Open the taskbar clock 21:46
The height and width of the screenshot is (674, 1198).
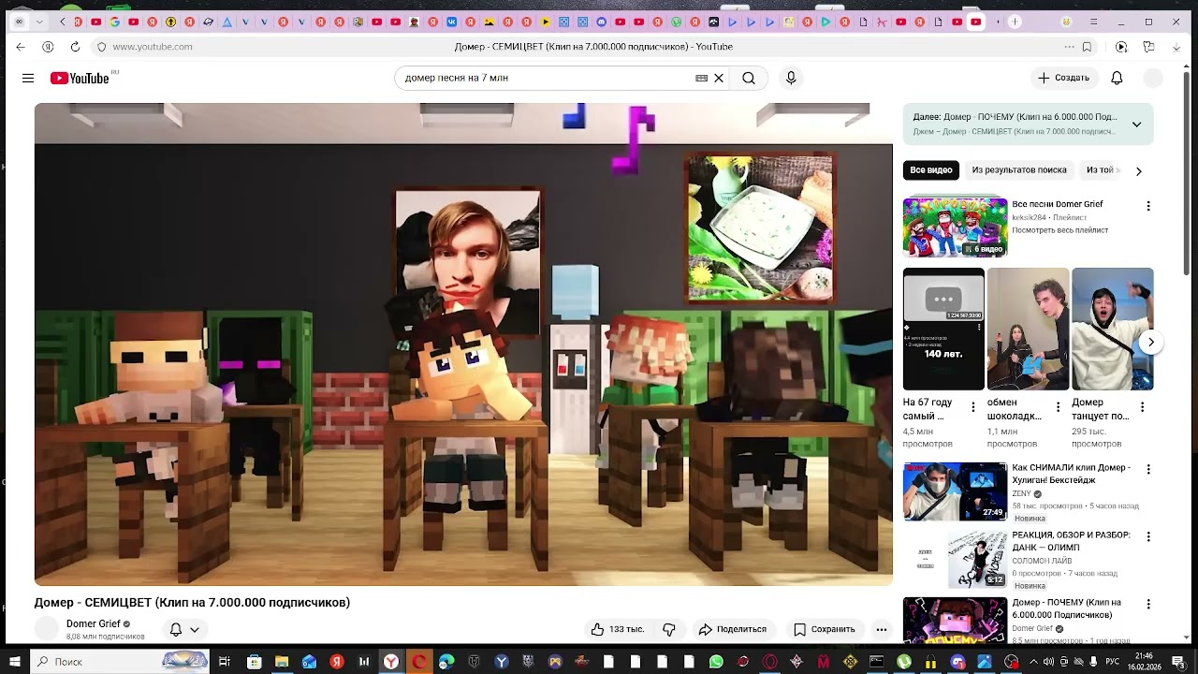click(x=1145, y=662)
